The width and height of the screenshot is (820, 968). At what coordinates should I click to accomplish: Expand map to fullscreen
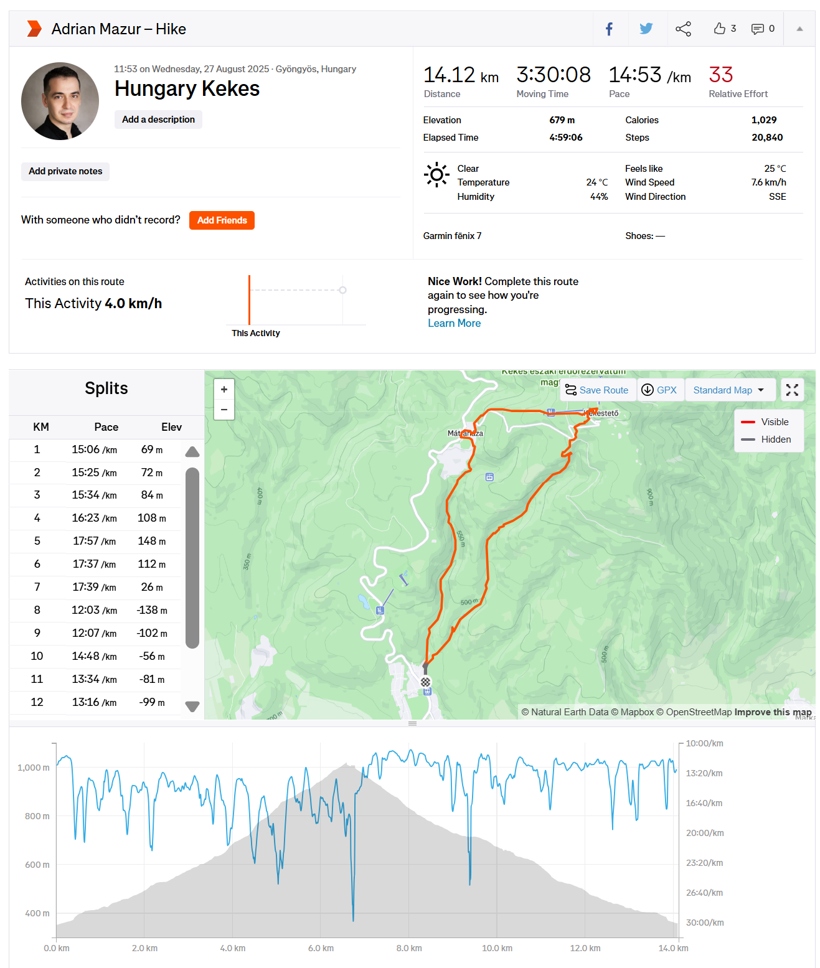point(792,390)
